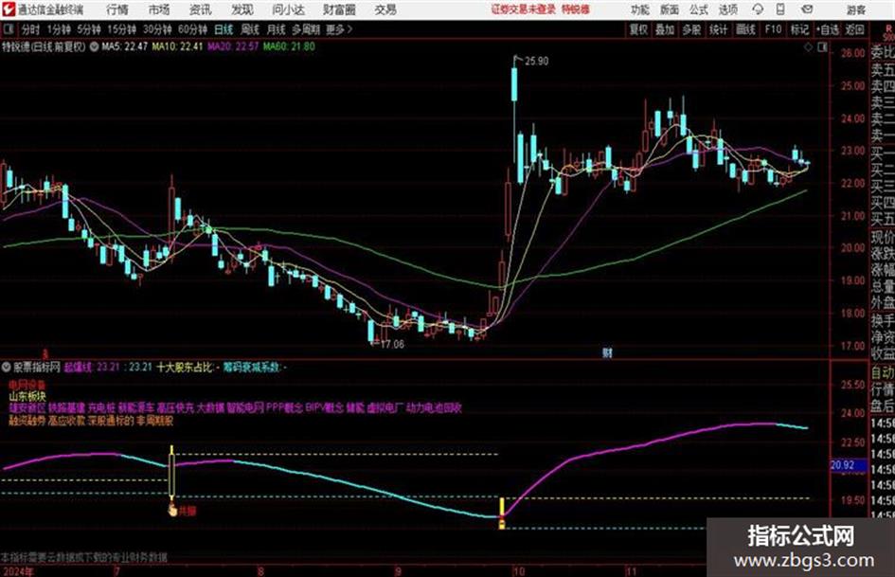Open the 选项 menu
Viewport: 895px width, 577px height.
tap(727, 9)
